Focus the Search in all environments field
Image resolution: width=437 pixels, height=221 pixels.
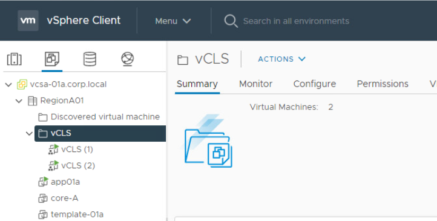(296, 21)
